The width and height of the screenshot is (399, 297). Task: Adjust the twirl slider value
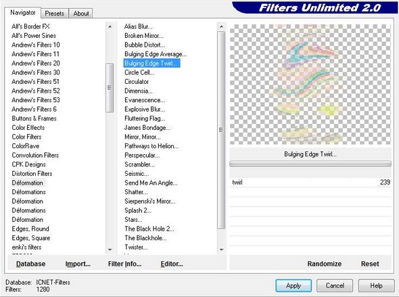[310, 182]
